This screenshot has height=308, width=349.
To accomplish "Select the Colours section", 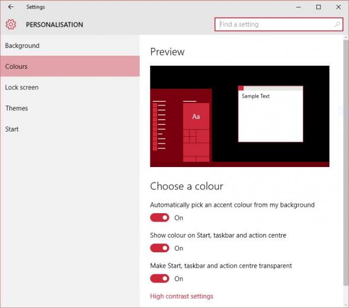I will coord(70,66).
